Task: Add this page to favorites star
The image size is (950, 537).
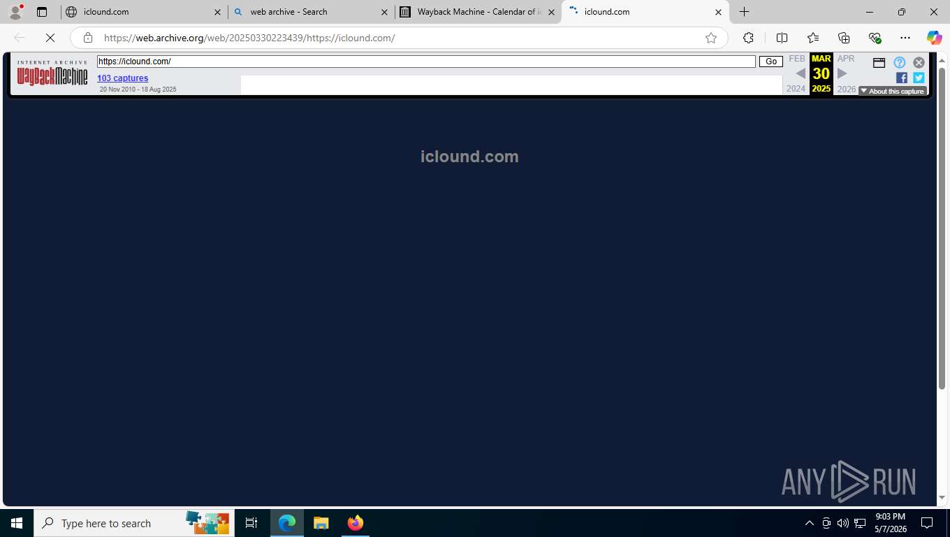Action: [711, 38]
